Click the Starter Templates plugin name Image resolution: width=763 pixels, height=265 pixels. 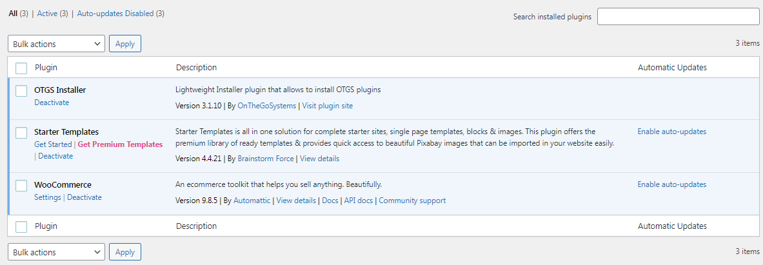pyautogui.click(x=66, y=132)
